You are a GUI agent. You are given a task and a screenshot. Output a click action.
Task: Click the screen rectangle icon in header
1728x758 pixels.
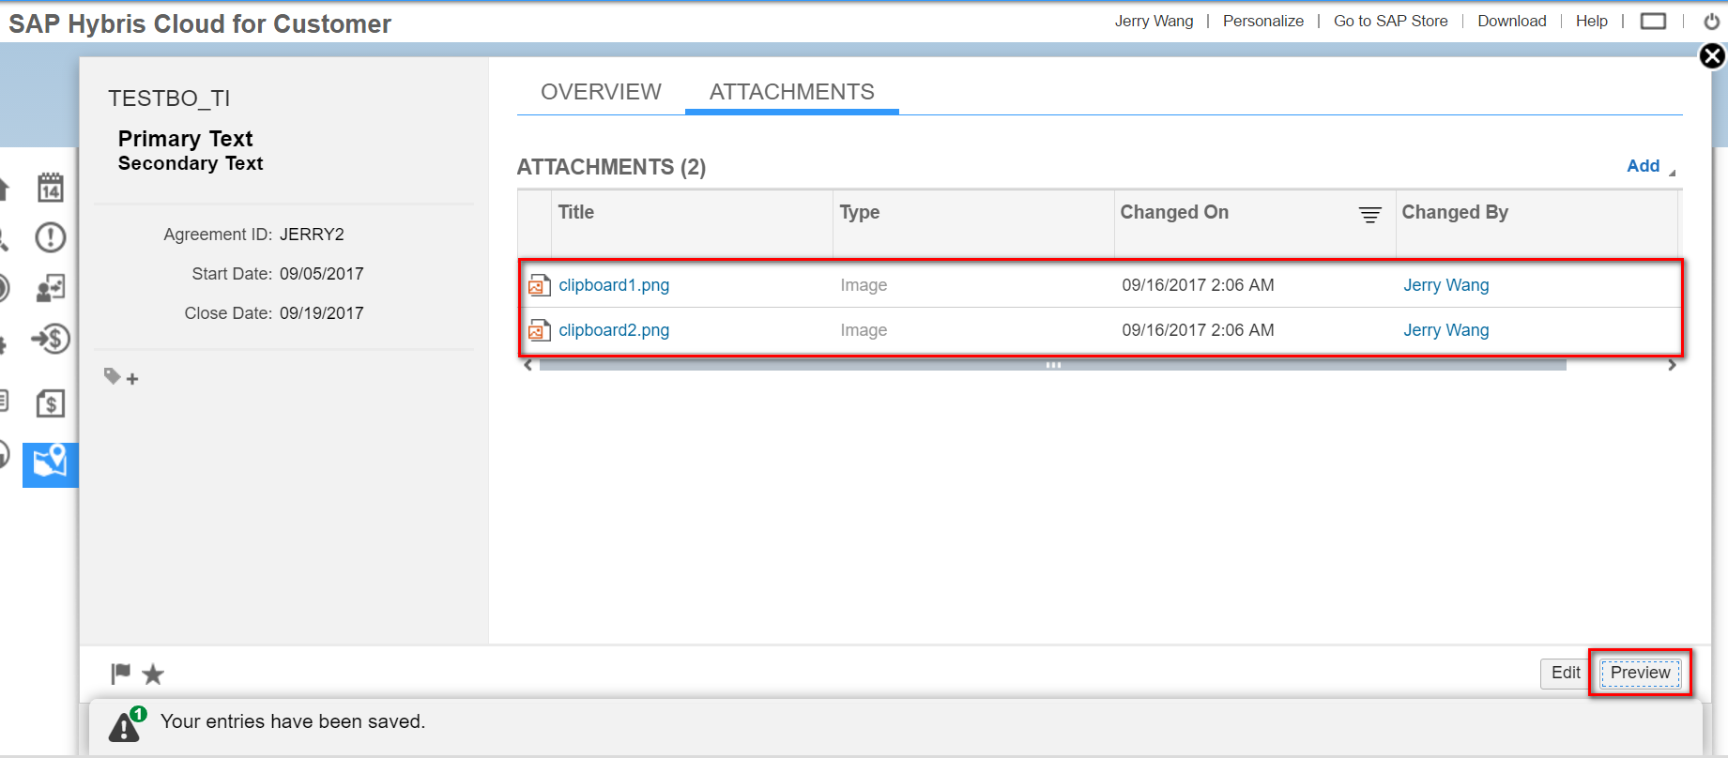[x=1653, y=21]
